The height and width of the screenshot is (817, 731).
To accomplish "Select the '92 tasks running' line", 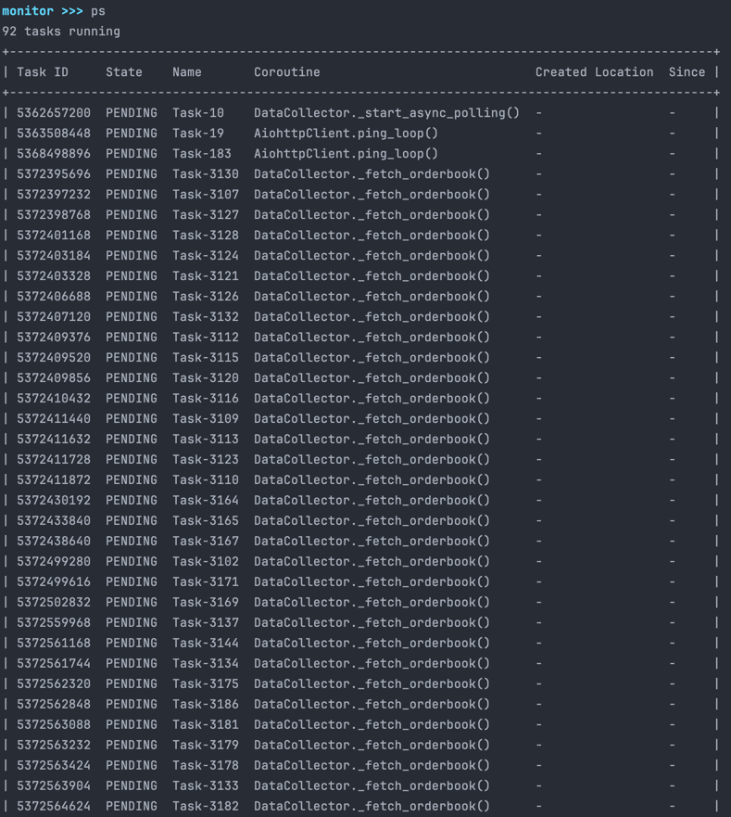I will [x=61, y=32].
